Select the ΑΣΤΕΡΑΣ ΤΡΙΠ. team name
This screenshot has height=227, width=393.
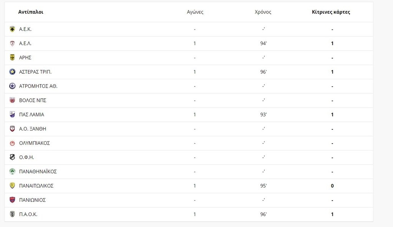[x=35, y=72]
